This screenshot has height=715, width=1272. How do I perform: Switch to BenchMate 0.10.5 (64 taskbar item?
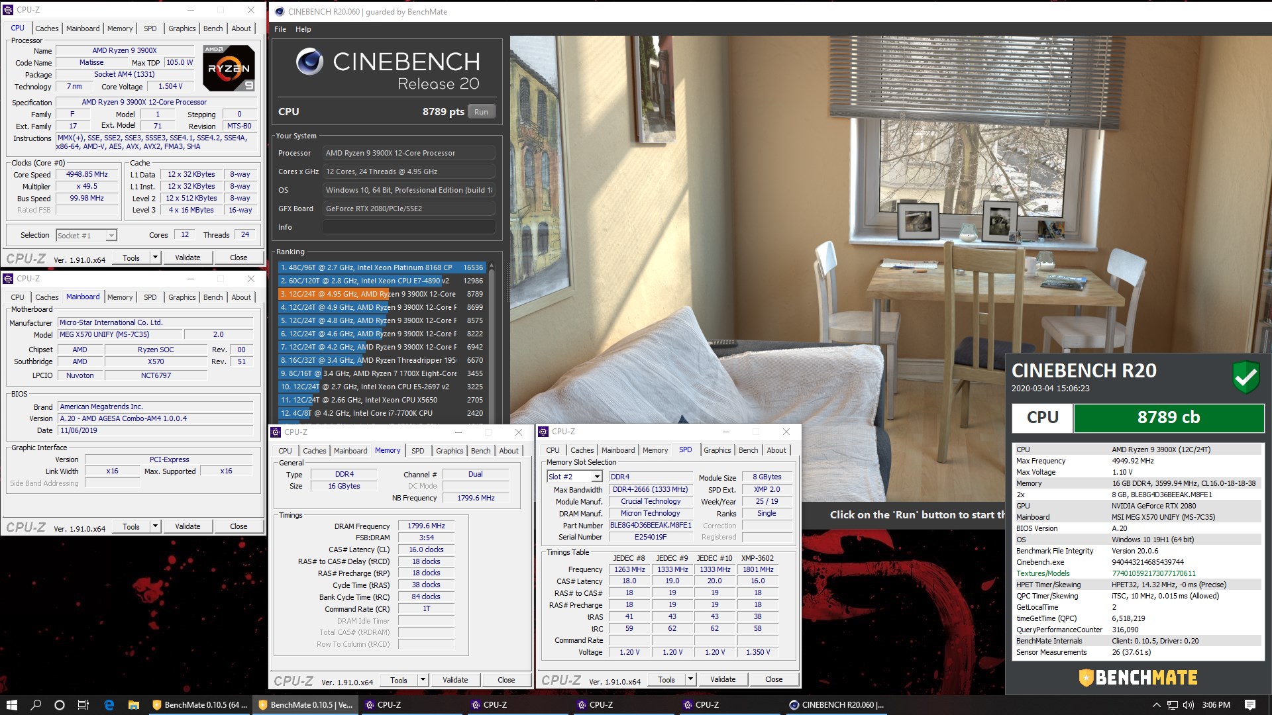point(199,704)
